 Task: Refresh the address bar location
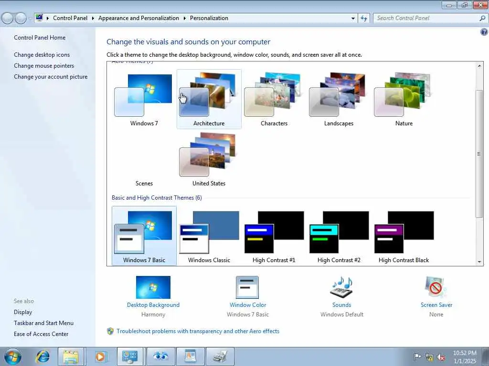363,18
